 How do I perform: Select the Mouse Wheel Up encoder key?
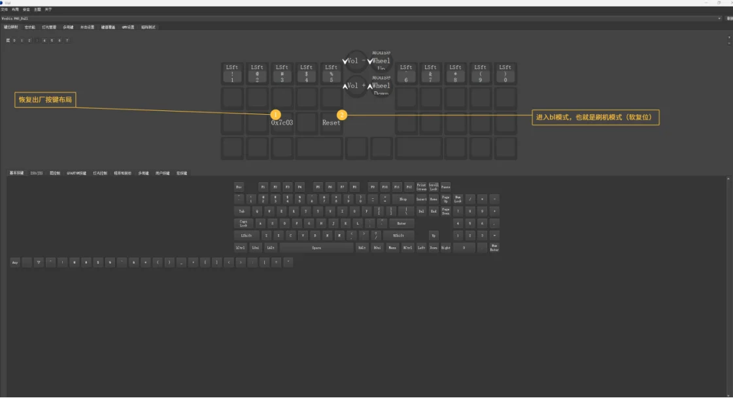point(381,61)
